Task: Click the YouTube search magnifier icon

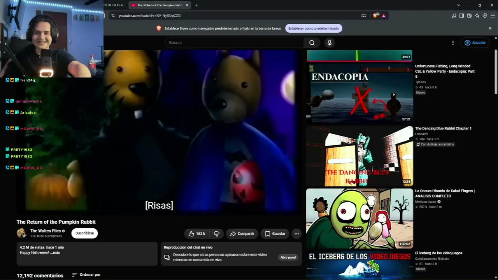Action: [312, 43]
